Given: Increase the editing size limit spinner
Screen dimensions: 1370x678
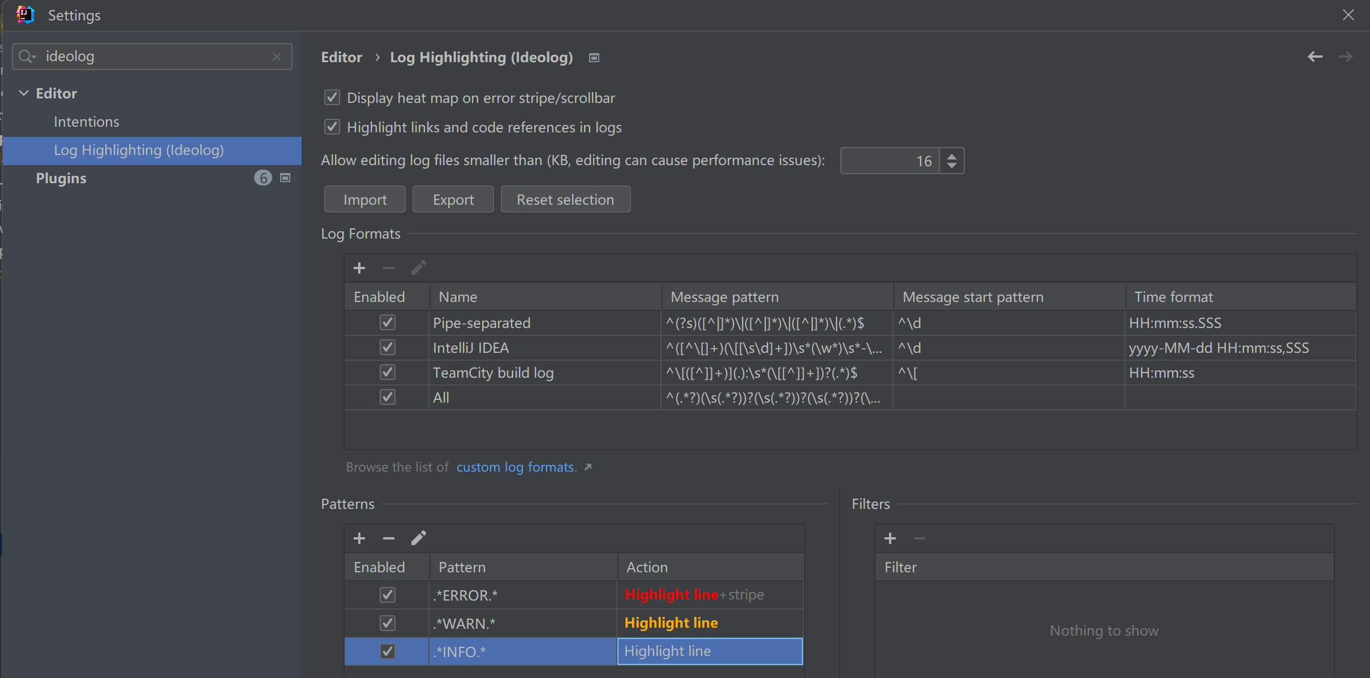Looking at the screenshot, I should tap(952, 156).
